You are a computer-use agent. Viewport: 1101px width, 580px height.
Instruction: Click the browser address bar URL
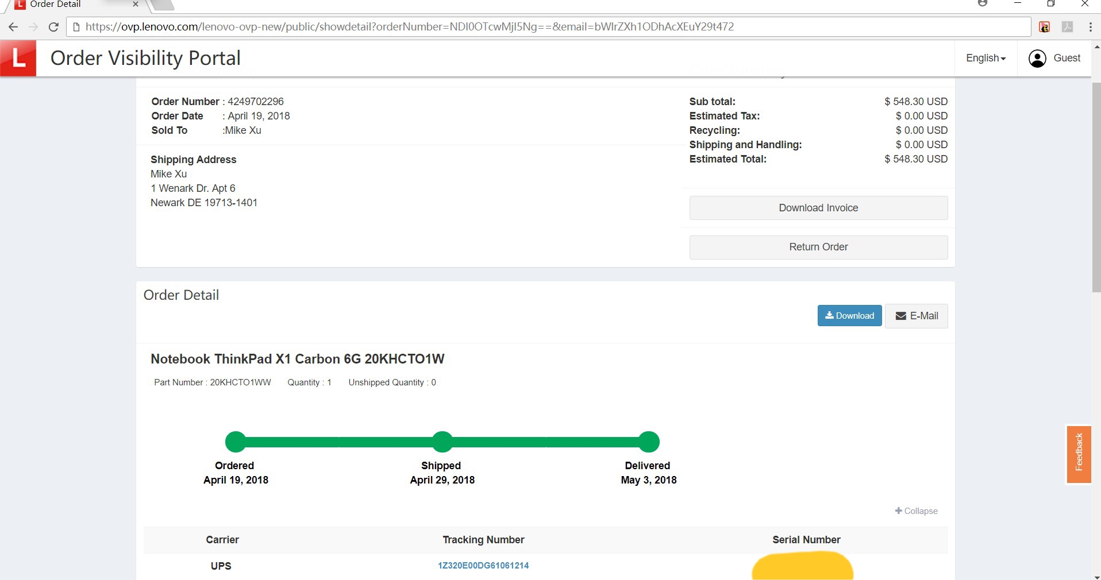pos(409,27)
